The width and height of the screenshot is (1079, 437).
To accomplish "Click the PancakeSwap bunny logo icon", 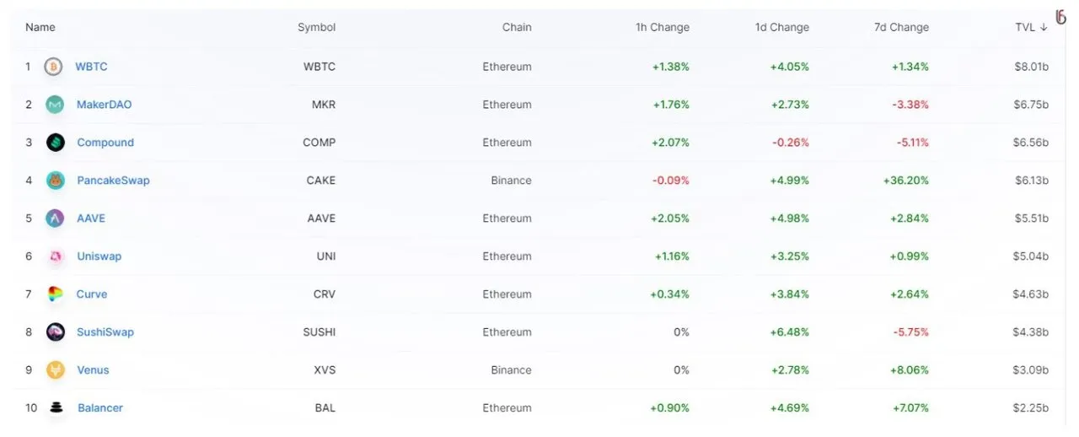I will pos(55,181).
